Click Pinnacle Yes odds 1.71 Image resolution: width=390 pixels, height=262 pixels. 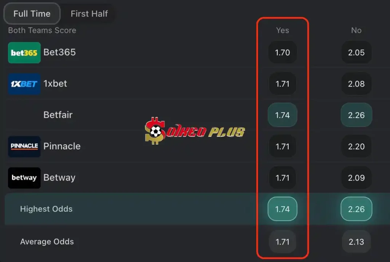coord(282,146)
